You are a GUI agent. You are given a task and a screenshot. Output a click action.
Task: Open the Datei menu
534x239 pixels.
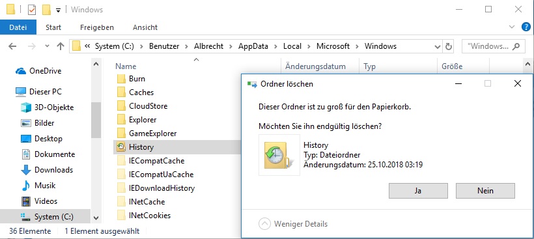click(x=18, y=27)
